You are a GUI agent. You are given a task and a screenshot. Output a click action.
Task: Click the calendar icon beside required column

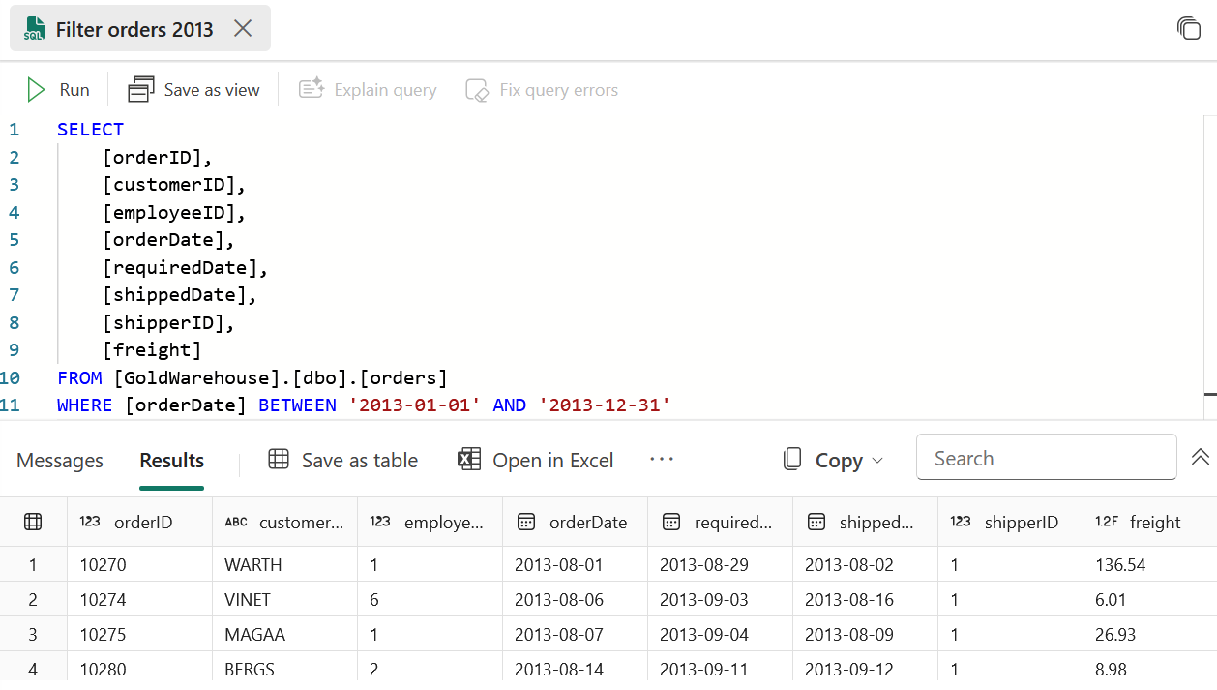click(x=671, y=522)
